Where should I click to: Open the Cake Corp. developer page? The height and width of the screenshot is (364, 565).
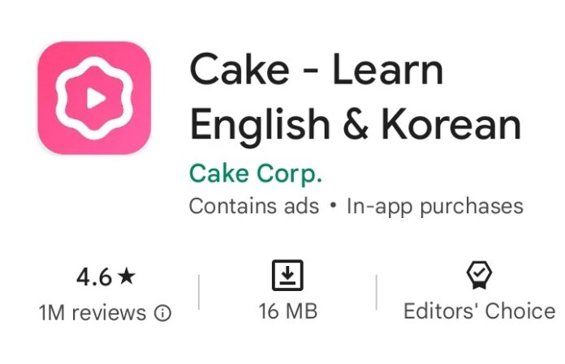point(256,174)
